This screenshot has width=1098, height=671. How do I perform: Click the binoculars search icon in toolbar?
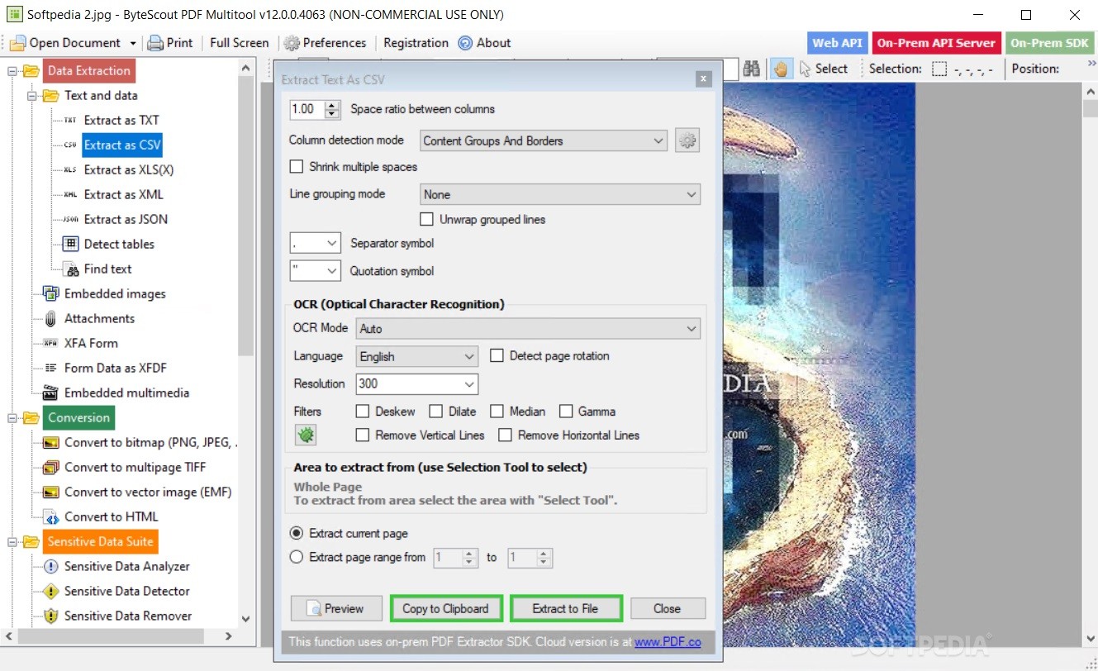pos(751,69)
